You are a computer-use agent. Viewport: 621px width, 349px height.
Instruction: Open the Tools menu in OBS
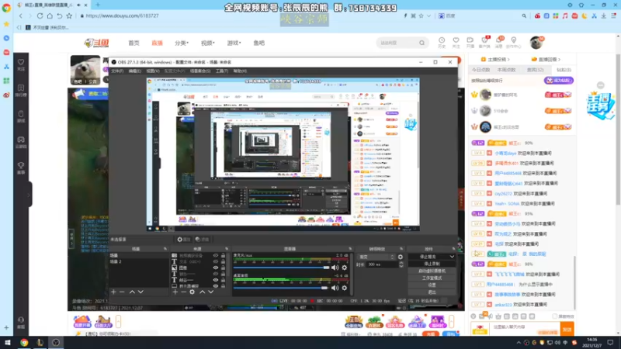click(222, 71)
